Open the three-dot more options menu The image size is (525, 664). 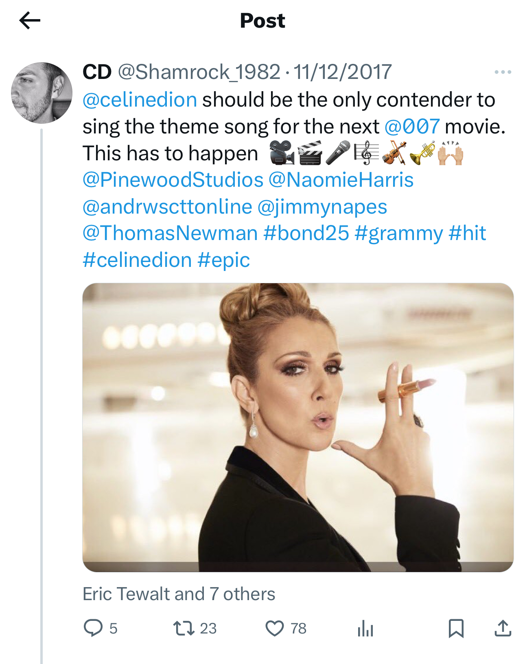503,72
